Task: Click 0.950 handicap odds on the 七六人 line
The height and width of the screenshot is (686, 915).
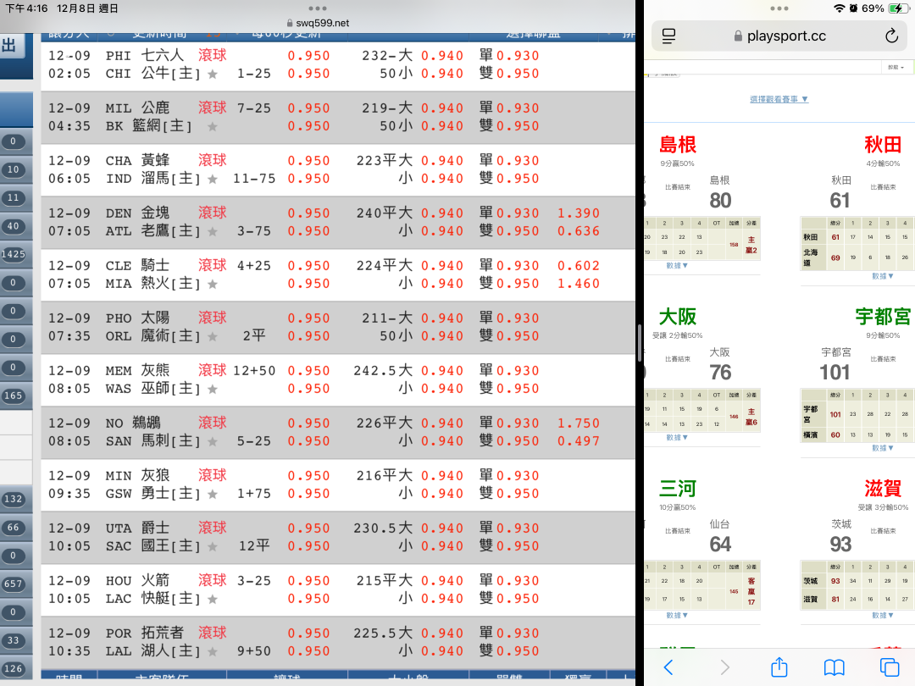Action: coord(308,56)
